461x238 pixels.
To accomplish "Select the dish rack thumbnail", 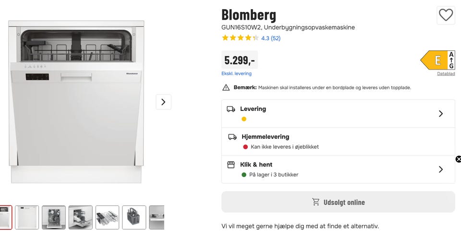I will coord(107,217).
